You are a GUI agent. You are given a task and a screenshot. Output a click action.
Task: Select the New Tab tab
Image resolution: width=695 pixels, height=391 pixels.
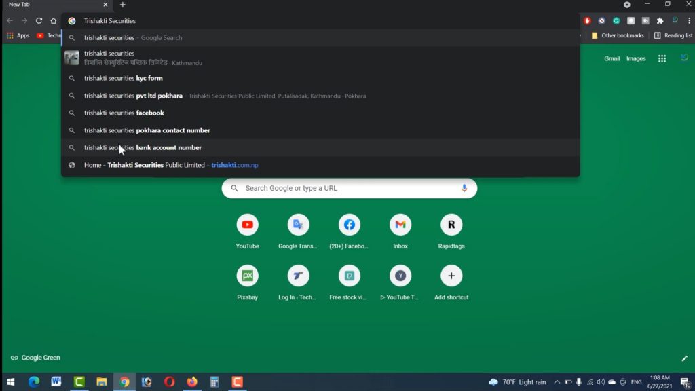56,5
